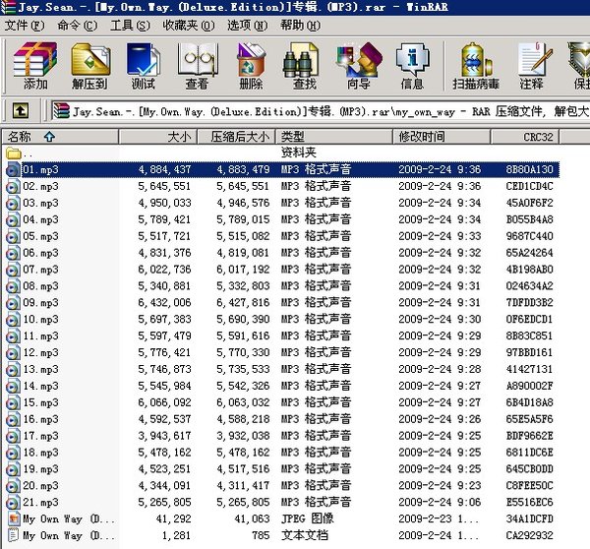Click the text document file icon
This screenshot has width=590, height=549.
pos(14,536)
